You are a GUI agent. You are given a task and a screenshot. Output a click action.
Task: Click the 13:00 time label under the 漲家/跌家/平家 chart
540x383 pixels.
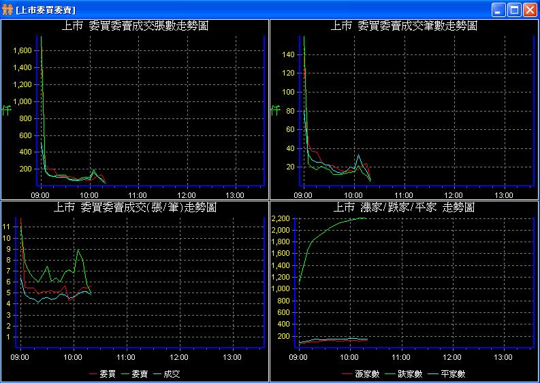(x=503, y=357)
